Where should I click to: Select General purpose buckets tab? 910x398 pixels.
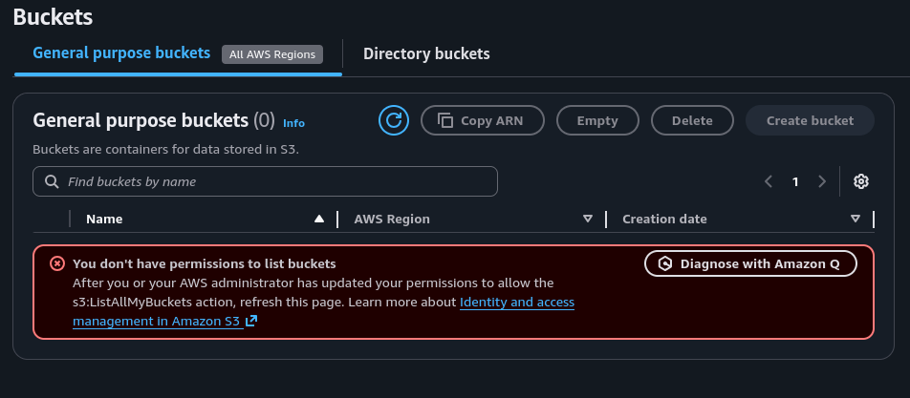(x=121, y=52)
